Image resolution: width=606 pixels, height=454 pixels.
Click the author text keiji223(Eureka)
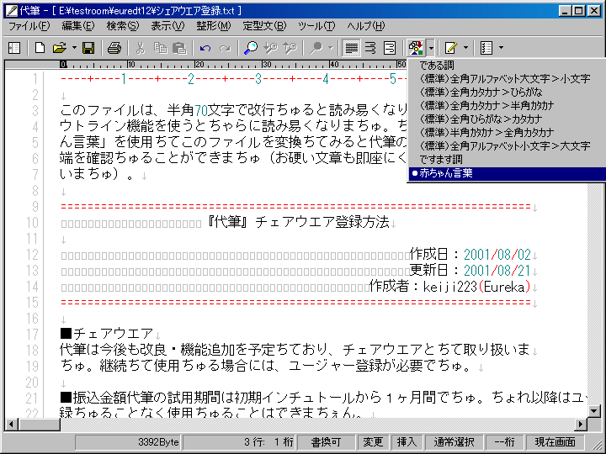tap(476, 287)
